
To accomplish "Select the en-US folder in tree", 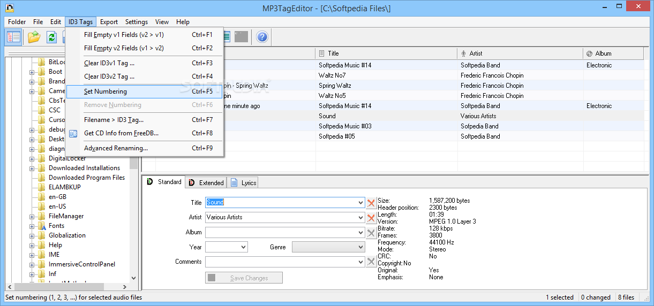I will [57, 206].
